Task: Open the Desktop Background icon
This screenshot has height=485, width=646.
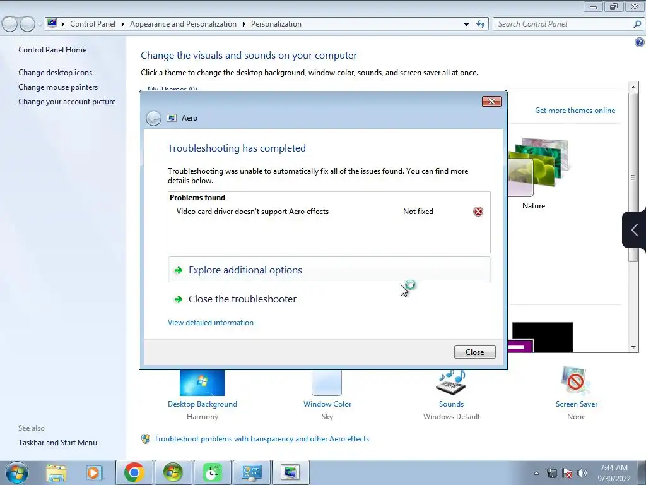Action: pyautogui.click(x=203, y=383)
